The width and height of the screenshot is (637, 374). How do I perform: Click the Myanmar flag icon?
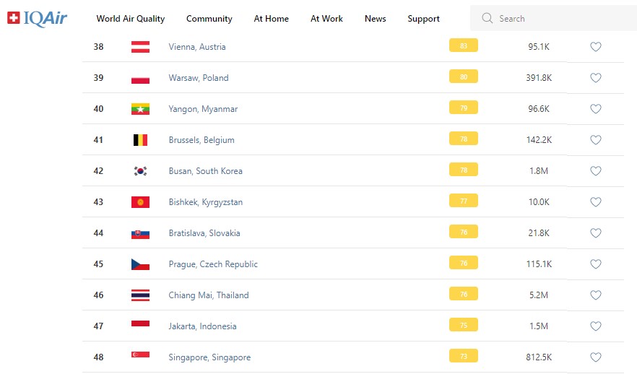click(140, 109)
